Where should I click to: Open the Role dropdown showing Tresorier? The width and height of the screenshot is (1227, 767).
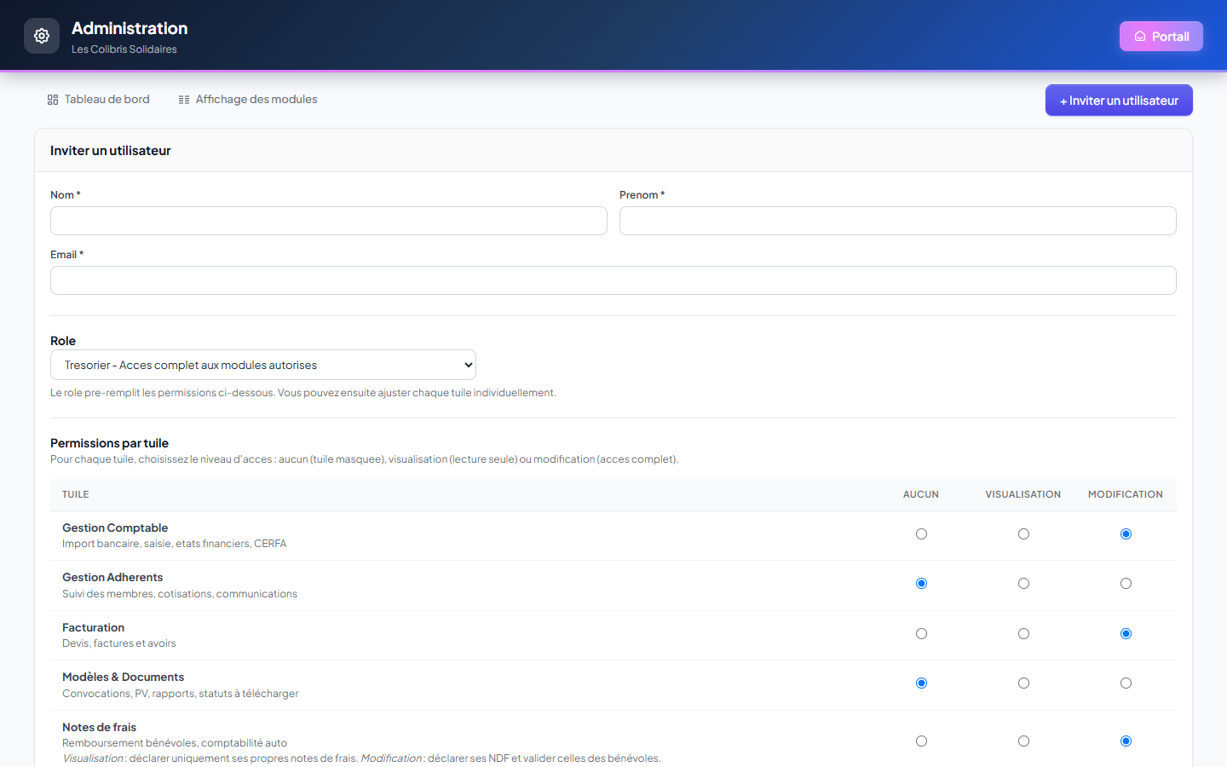tap(263, 365)
